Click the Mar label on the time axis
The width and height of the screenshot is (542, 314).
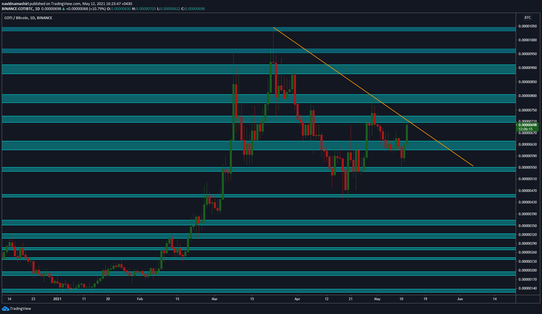[x=214, y=299]
